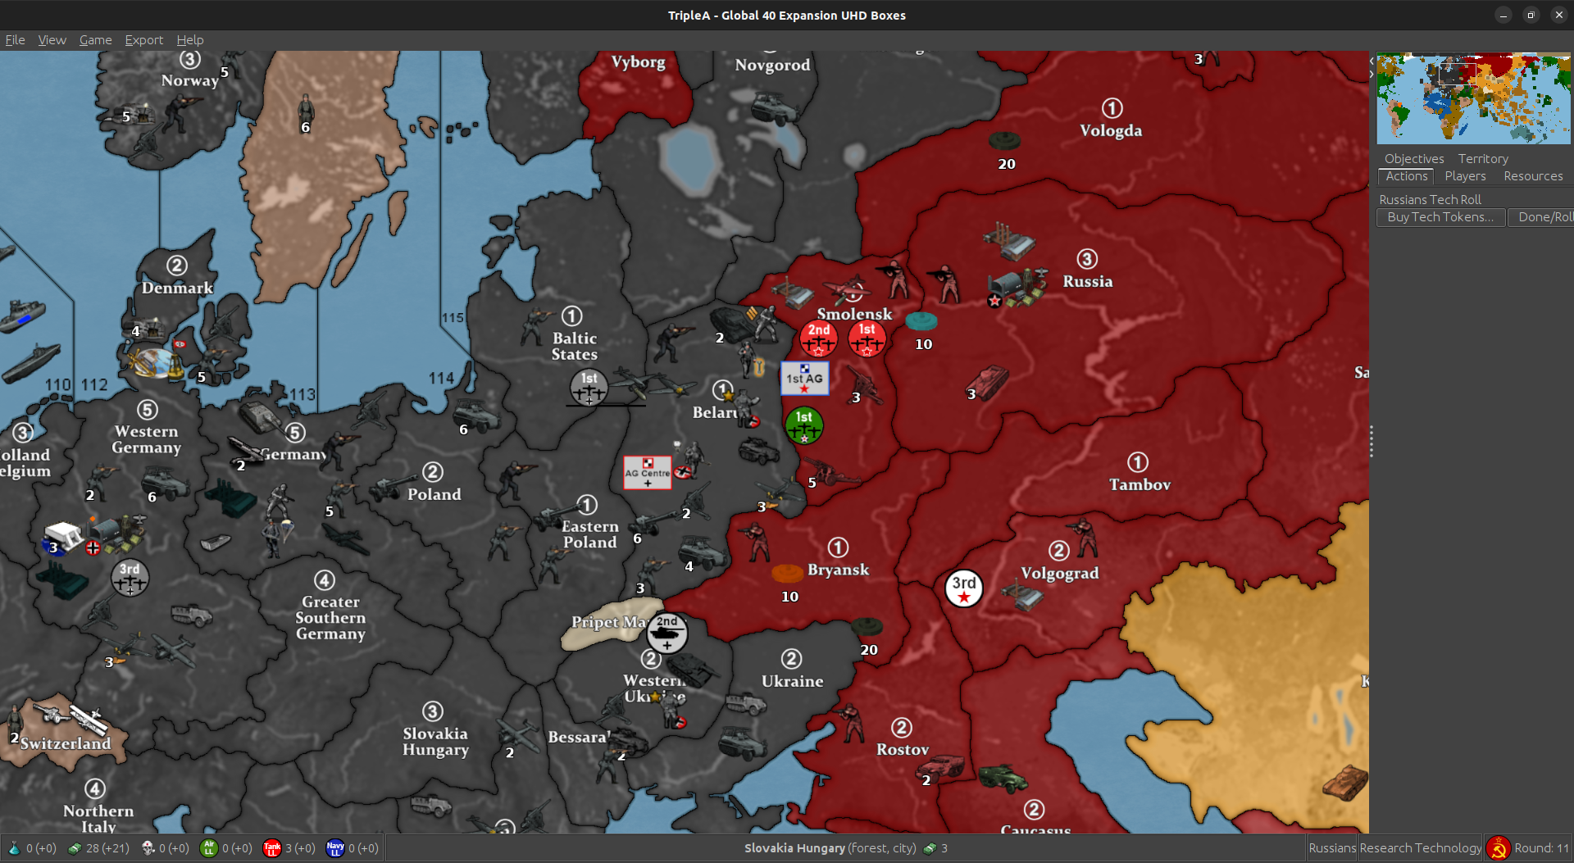Switch to the Territory tab
Screen dimensions: 1574x863
point(1482,158)
